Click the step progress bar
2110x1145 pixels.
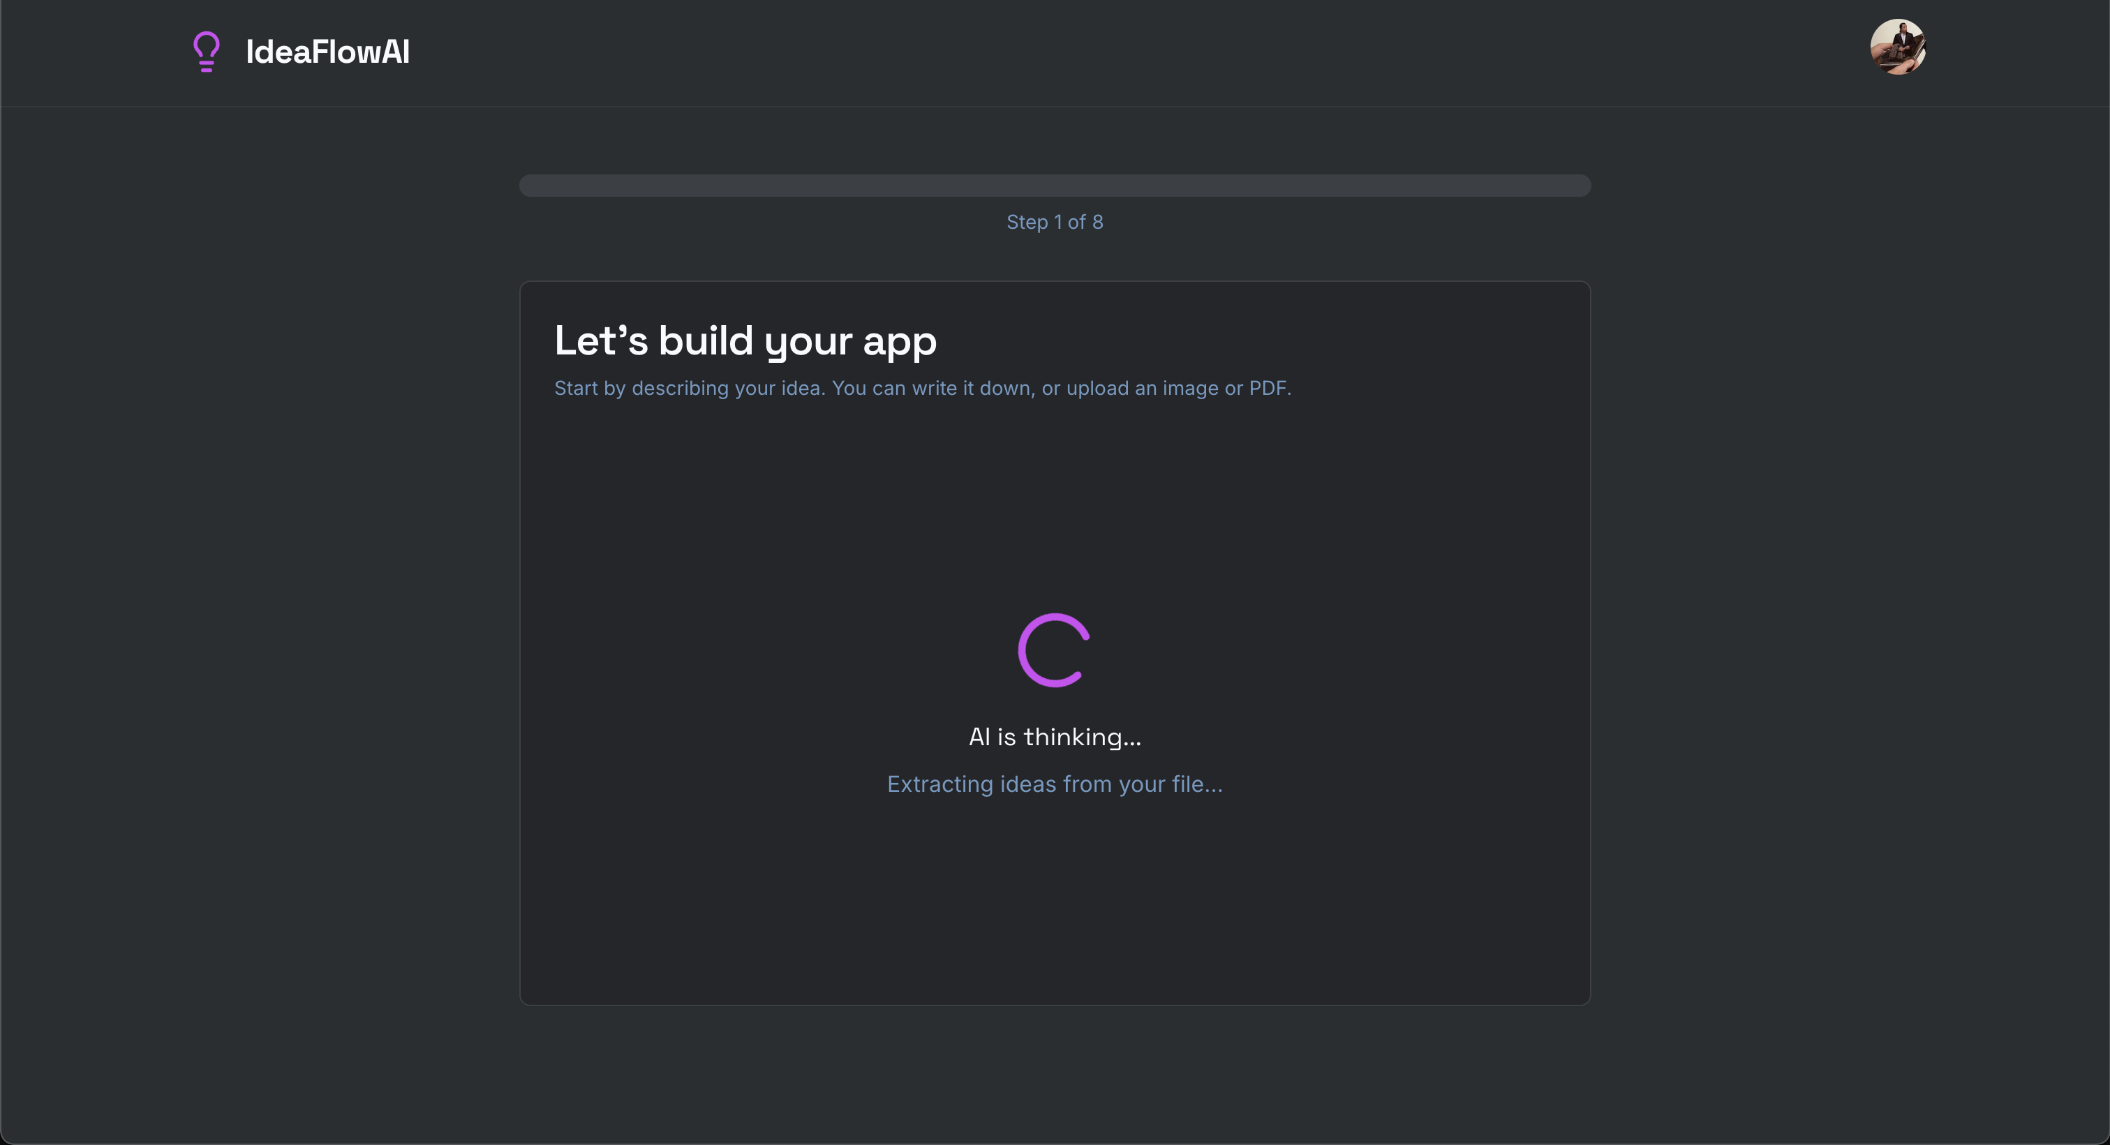[x=1054, y=185]
